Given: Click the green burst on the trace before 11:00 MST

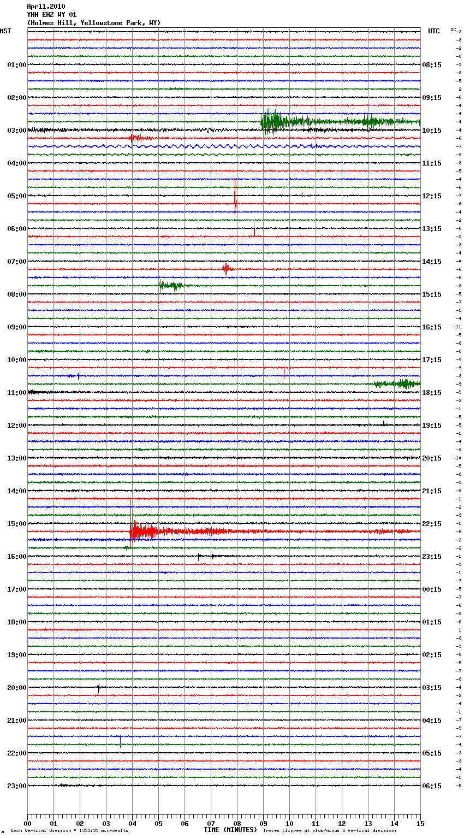Looking at the screenshot, I should 397,383.
